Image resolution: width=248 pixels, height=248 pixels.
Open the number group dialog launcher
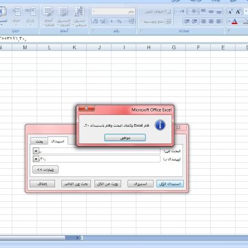pyautogui.click(x=93, y=30)
